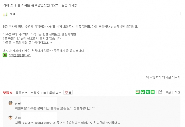Viewport: 185px width, 127px height.
Task: Click the 인쇄 print button
Action: pyautogui.click(x=168, y=93)
